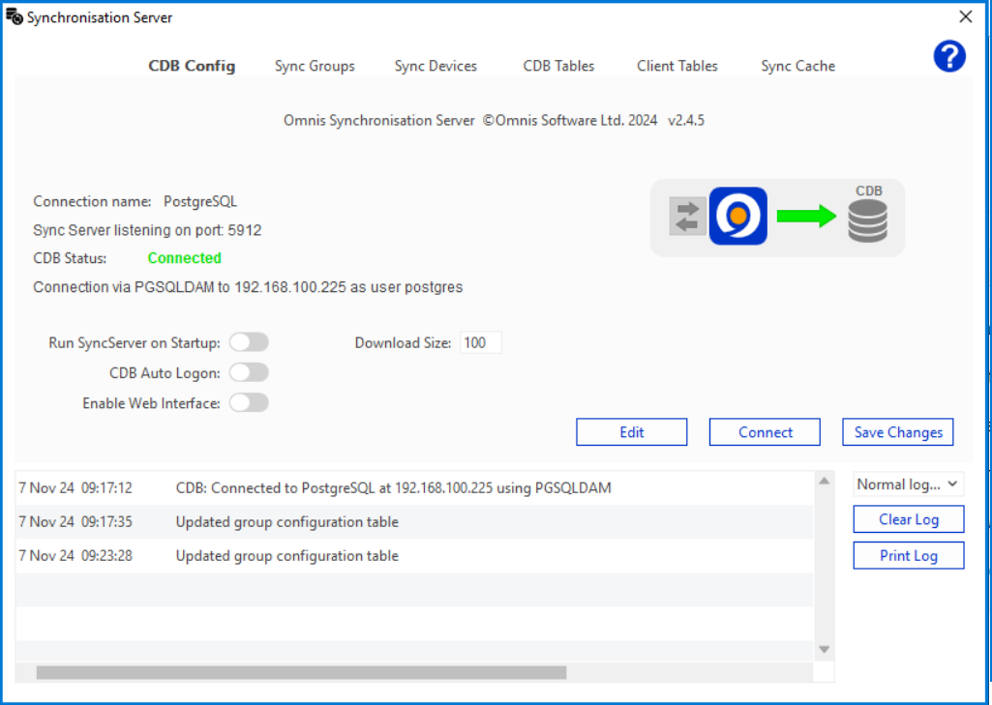Select the CDB Config tab
The width and height of the screenshot is (992, 705).
point(192,66)
